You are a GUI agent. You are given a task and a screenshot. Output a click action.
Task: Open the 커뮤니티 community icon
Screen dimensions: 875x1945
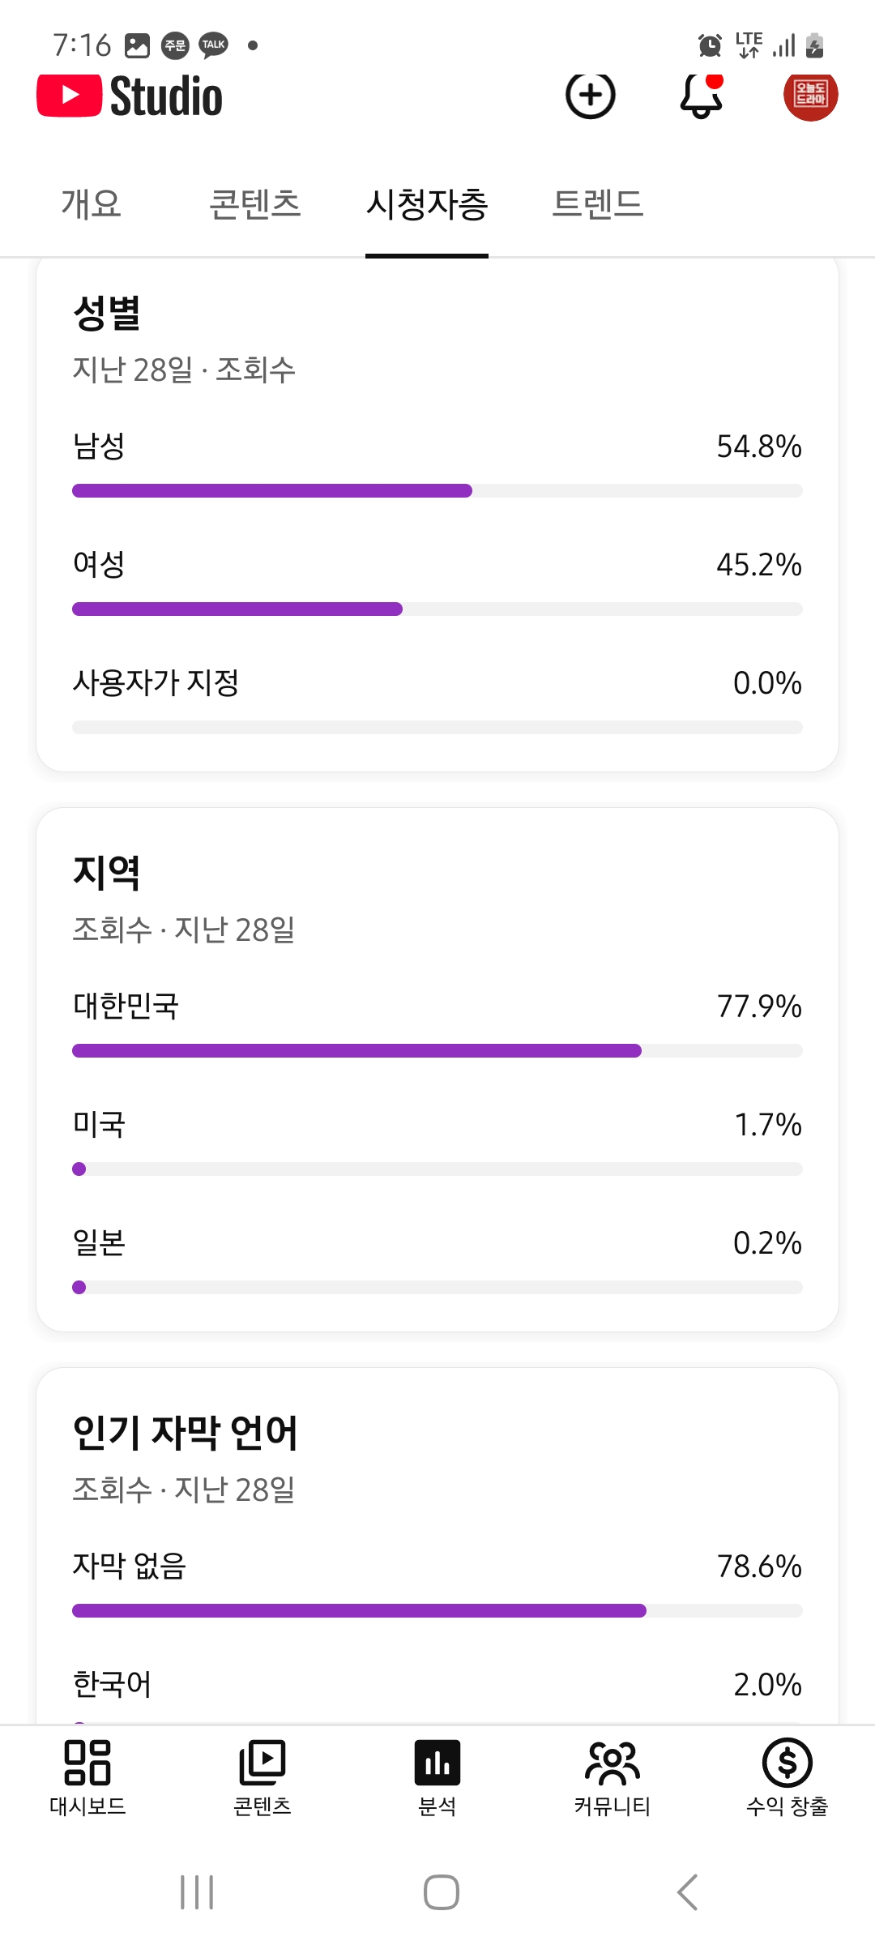(x=612, y=1776)
